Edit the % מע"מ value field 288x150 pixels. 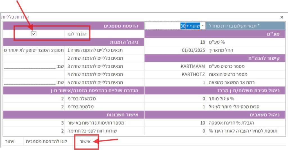coord(175,42)
